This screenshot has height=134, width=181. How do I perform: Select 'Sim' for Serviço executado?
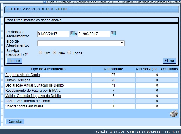(x=41, y=53)
